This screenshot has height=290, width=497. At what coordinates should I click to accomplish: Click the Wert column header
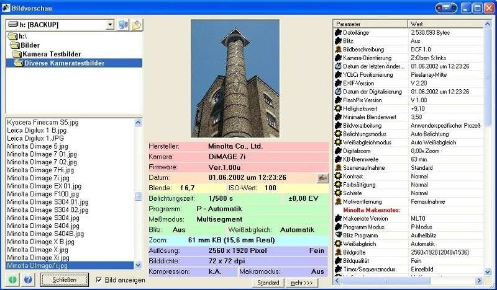pos(445,24)
